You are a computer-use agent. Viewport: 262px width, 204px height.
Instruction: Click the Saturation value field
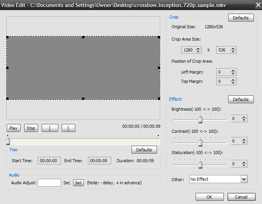(x=236, y=164)
